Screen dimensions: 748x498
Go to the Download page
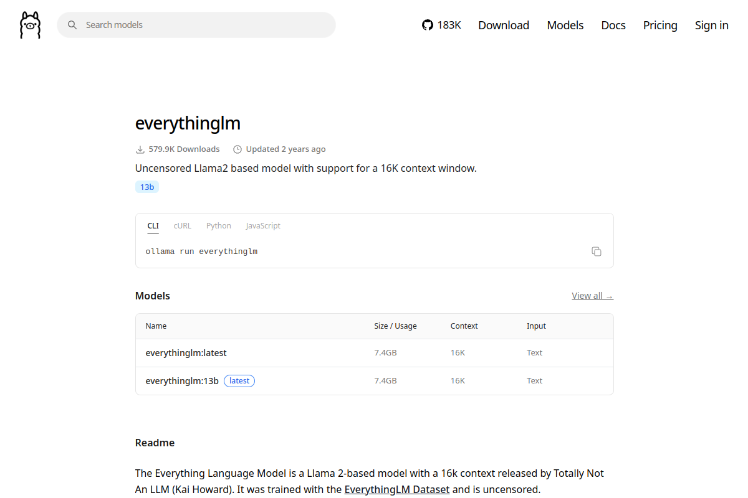click(504, 25)
